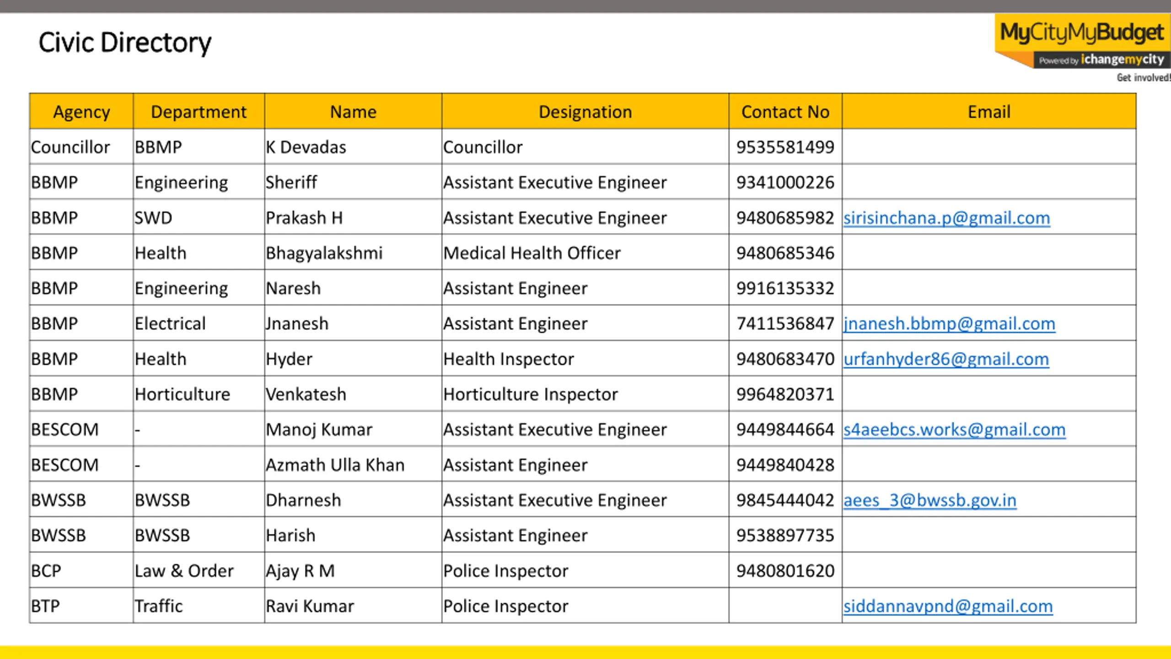Select the Horticulture Inspector designation cell
The width and height of the screenshot is (1171, 659).
click(x=585, y=394)
